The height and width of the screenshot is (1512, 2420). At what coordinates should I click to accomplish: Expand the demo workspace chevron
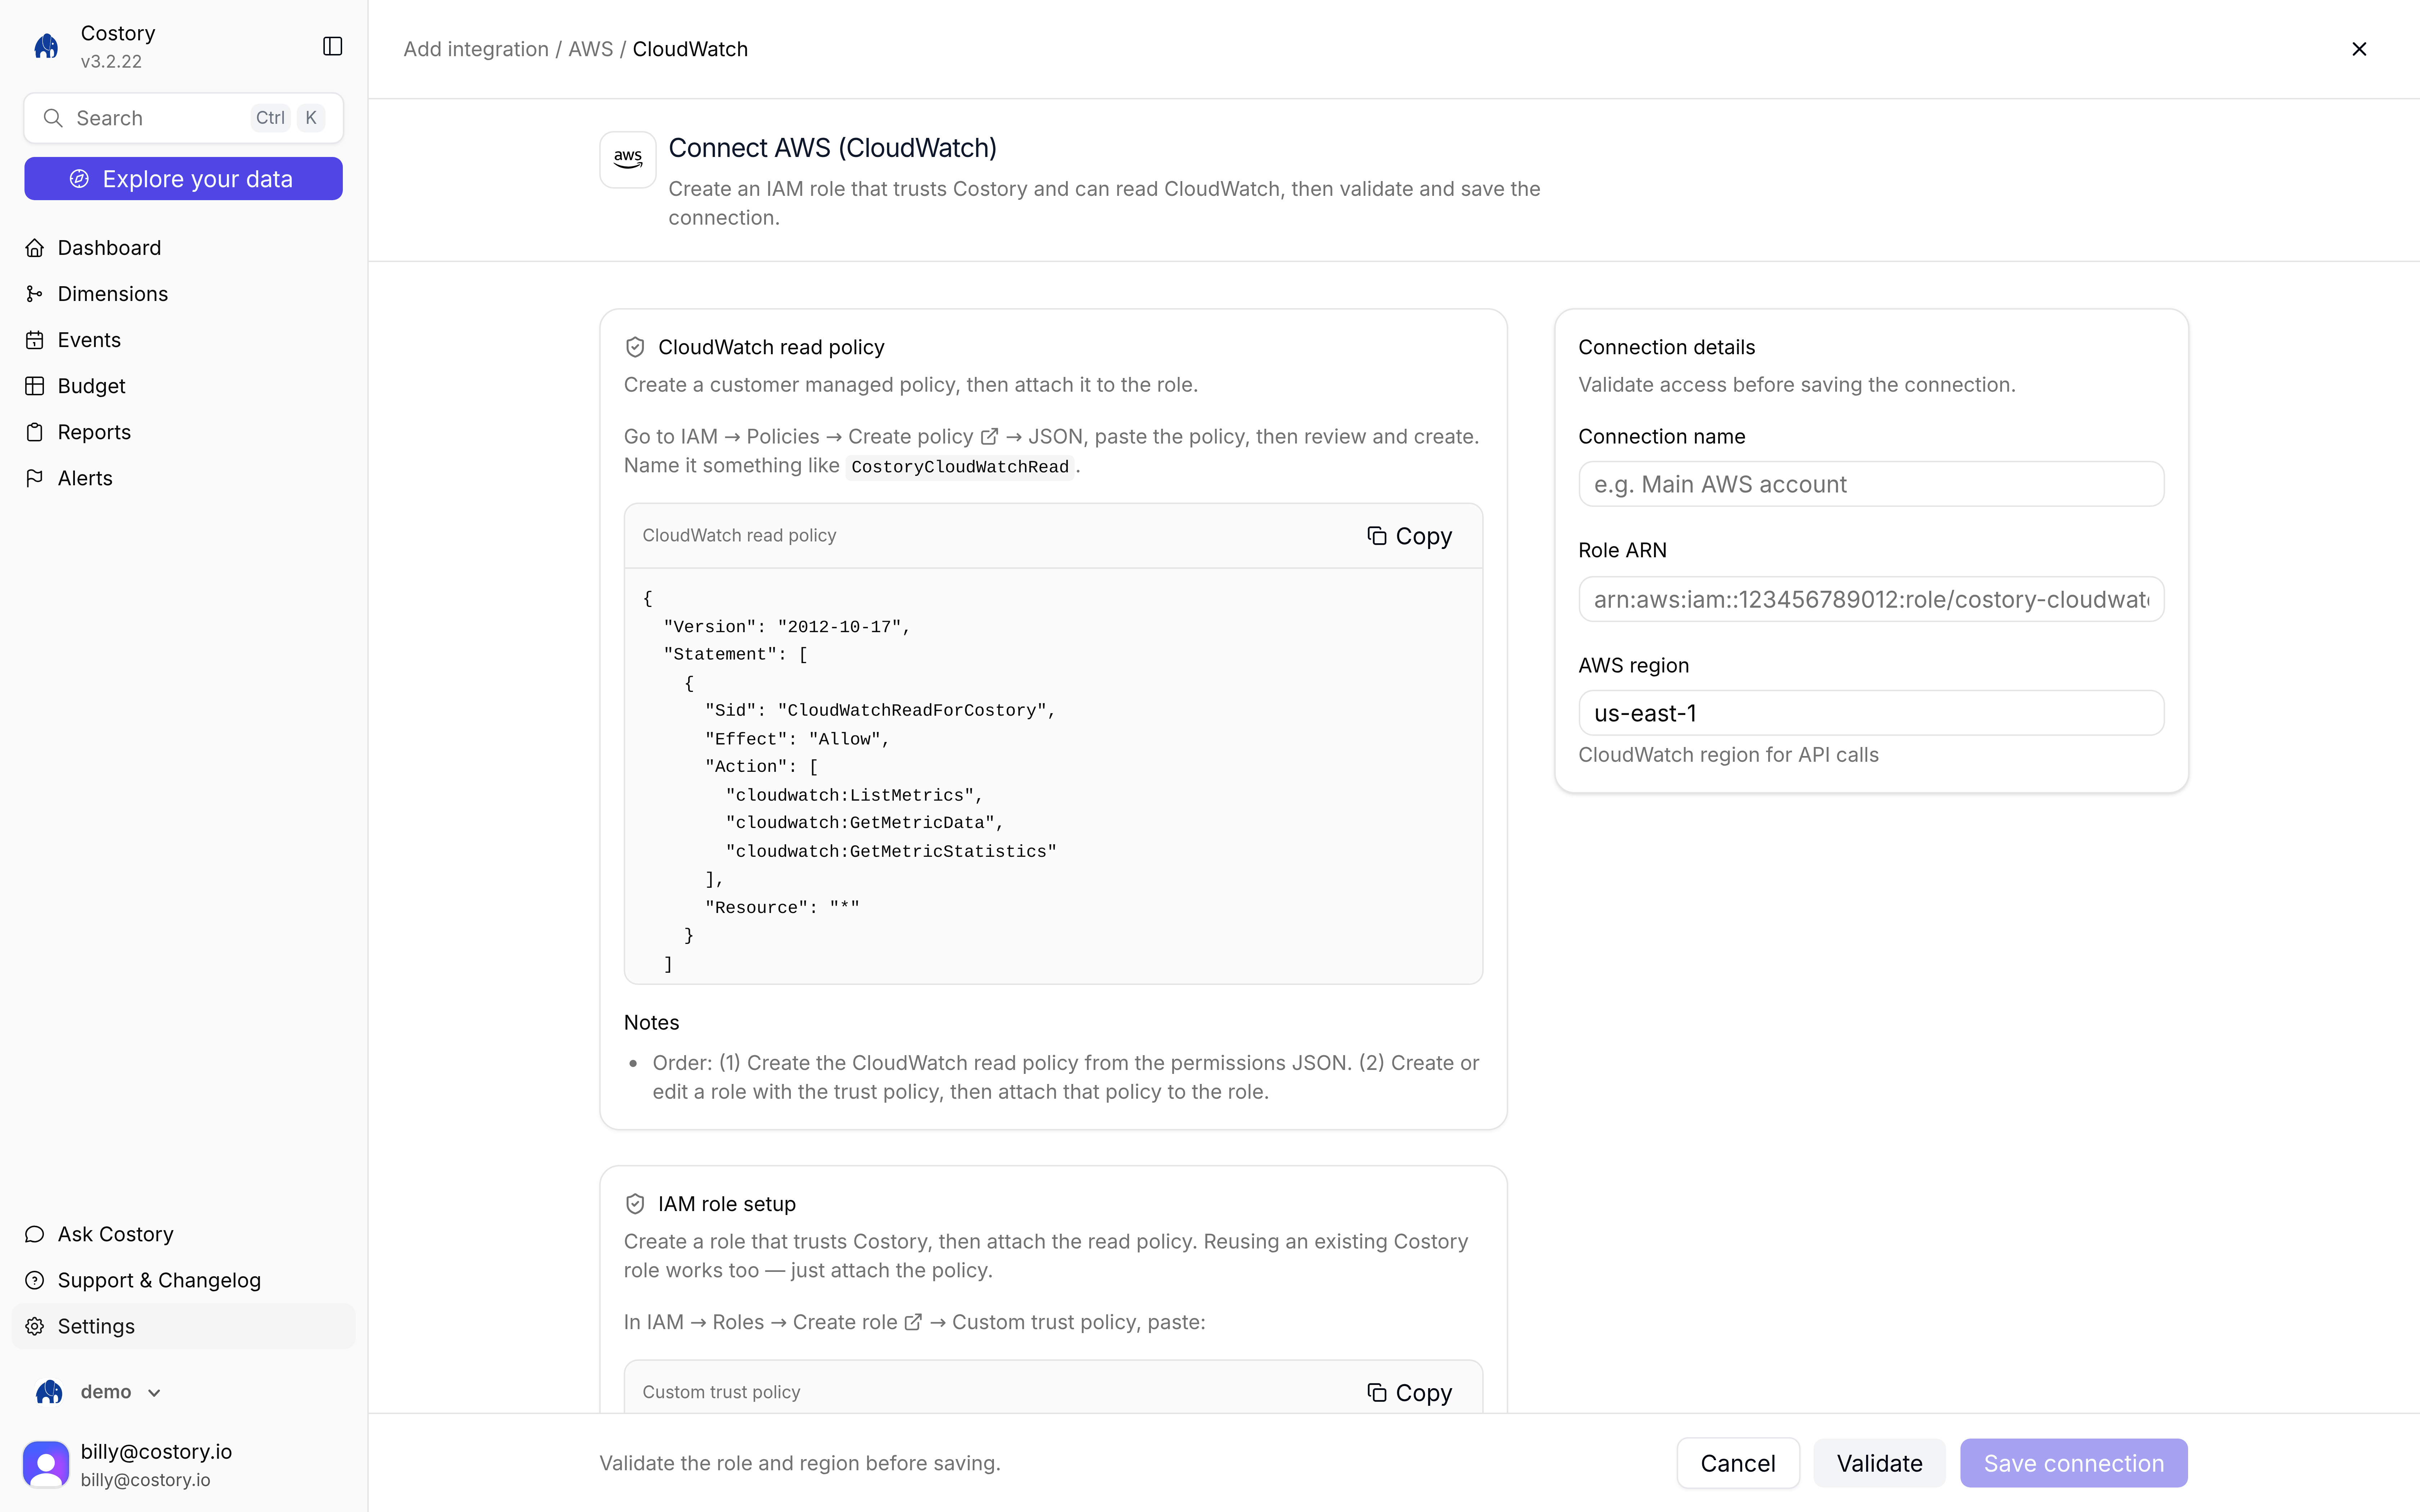(154, 1393)
